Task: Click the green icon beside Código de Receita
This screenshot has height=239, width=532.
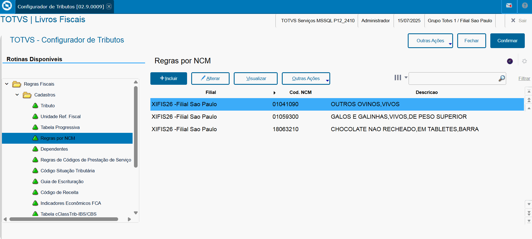Action: point(35,192)
